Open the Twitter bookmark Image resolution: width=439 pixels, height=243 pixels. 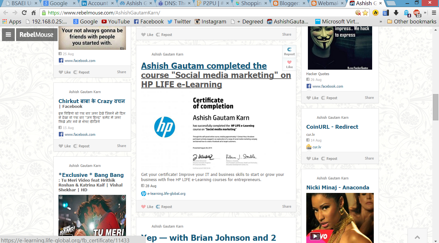179,22
